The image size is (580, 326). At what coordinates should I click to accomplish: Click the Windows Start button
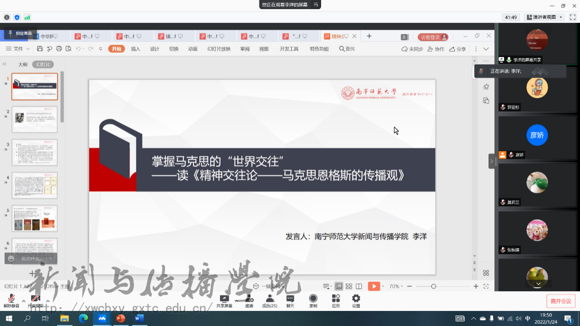[9, 318]
